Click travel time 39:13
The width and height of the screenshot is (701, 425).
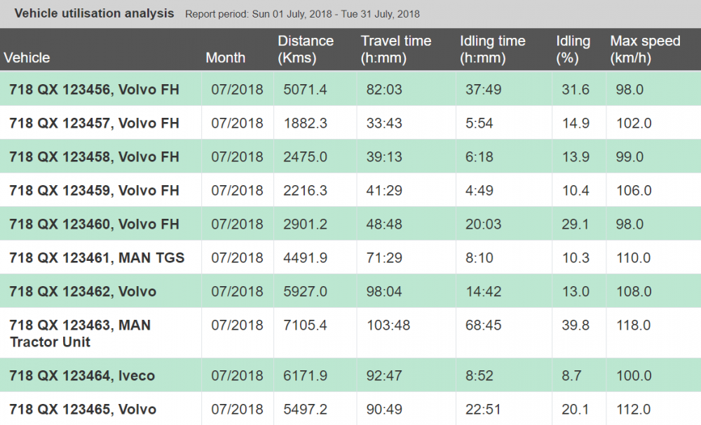384,157
